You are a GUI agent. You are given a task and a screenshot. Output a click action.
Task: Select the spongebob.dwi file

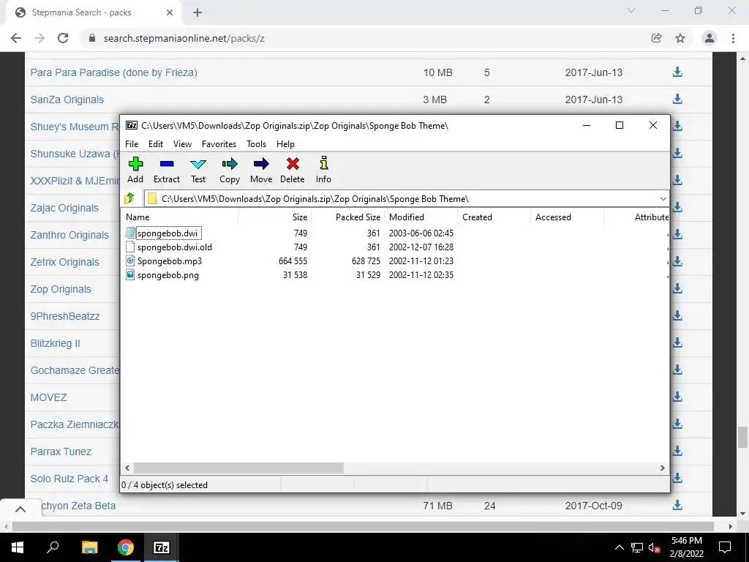pyautogui.click(x=168, y=233)
